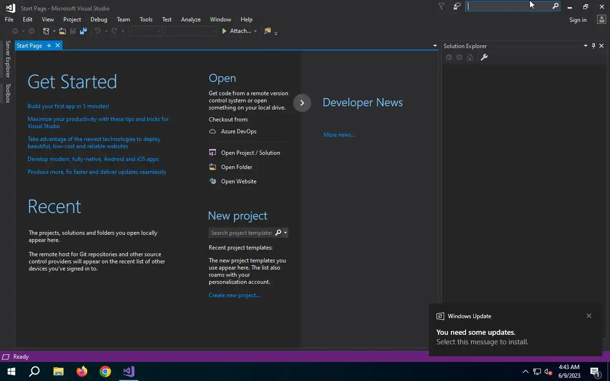The image size is (610, 381).
Task: Click the Sign in link
Action: (x=578, y=20)
